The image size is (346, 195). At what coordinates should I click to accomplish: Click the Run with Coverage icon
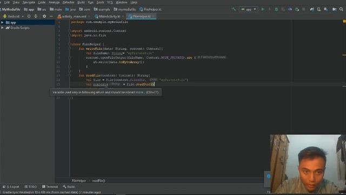tap(283, 9)
